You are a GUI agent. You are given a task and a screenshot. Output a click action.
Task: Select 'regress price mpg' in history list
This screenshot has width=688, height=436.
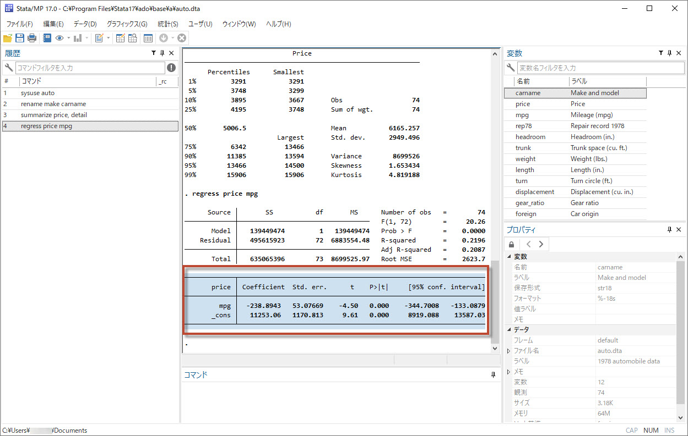46,126
